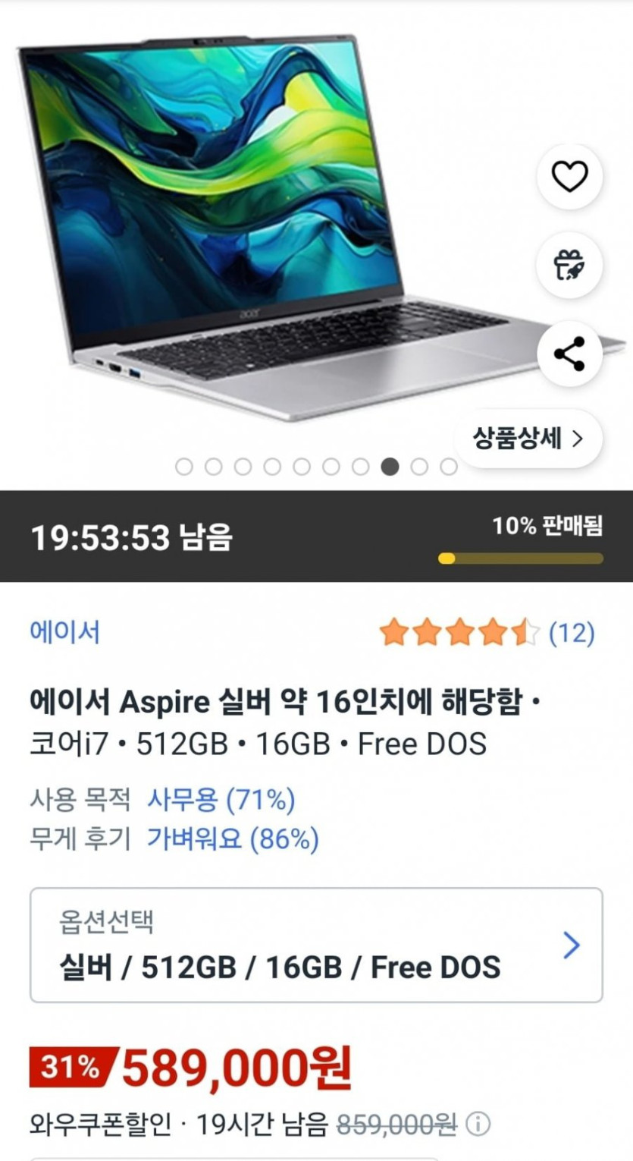Select the fifth image carousel dot

(302, 467)
